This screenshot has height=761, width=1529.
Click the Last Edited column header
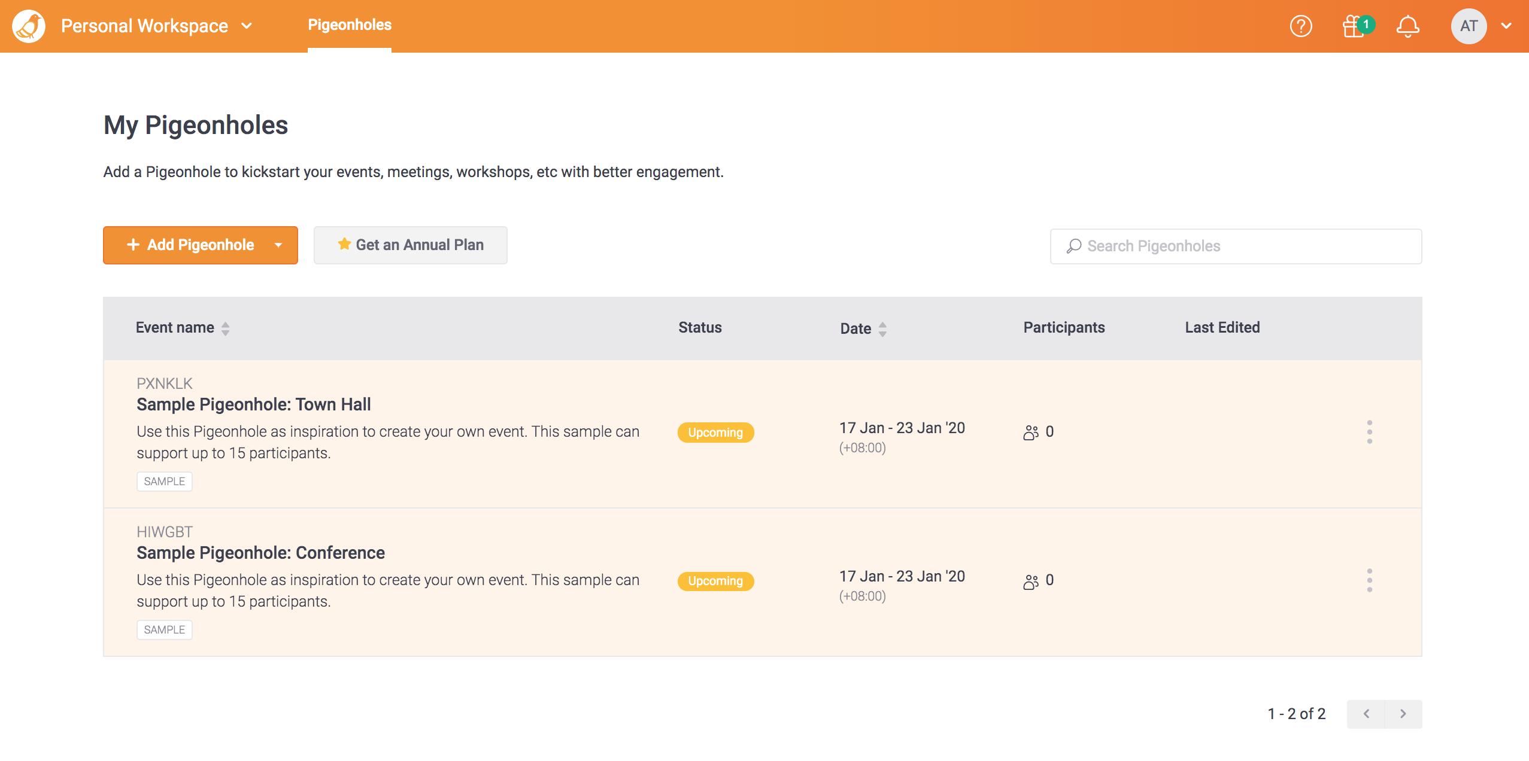click(1222, 327)
